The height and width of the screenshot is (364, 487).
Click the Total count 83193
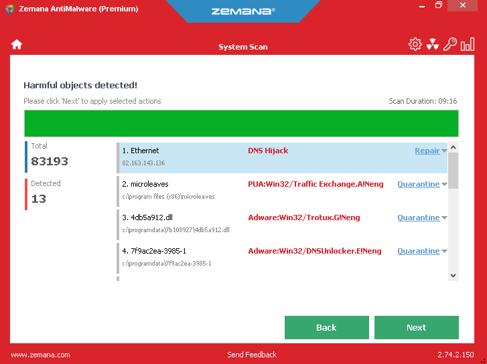tap(50, 161)
